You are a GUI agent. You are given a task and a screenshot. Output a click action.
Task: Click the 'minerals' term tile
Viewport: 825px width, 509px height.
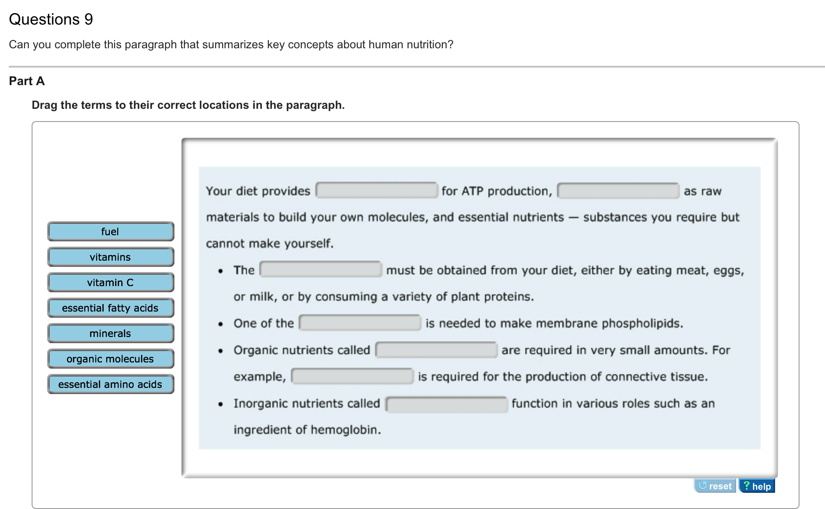[x=110, y=333]
